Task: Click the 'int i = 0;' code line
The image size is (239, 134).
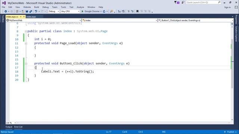Action: pyautogui.click(x=43, y=39)
